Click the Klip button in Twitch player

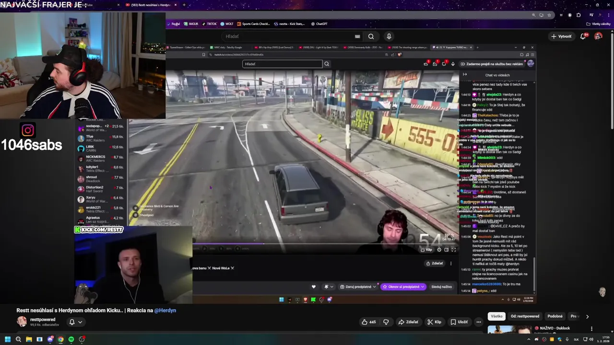pyautogui.click(x=426, y=250)
